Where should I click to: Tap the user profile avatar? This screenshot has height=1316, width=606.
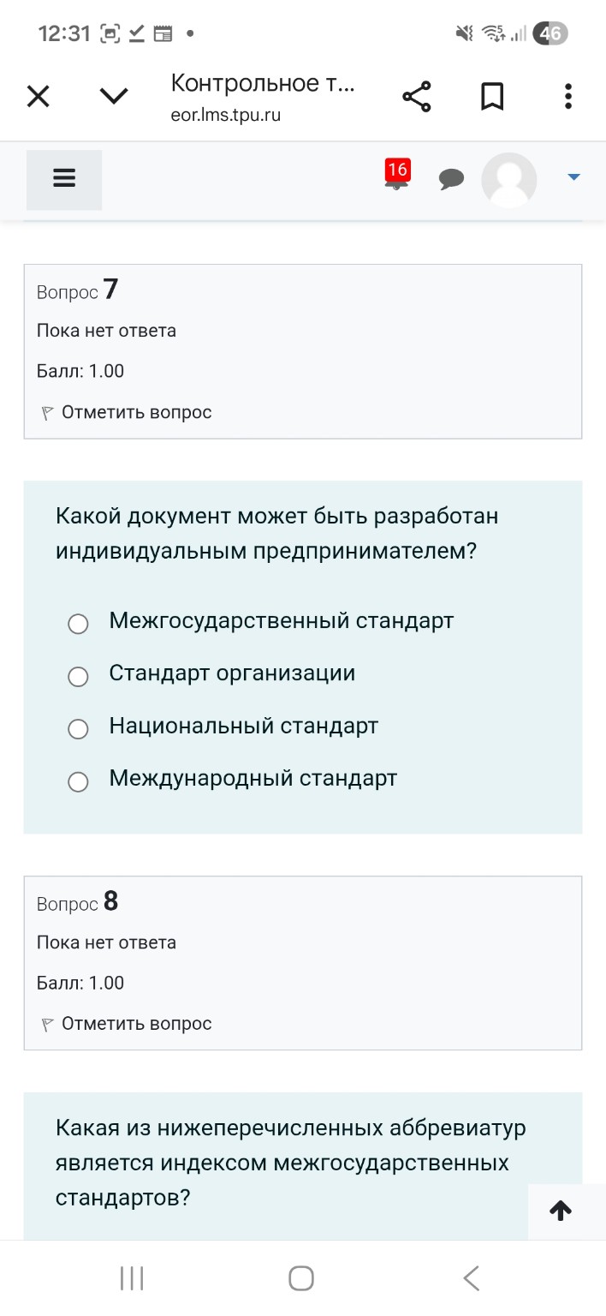pyautogui.click(x=508, y=180)
